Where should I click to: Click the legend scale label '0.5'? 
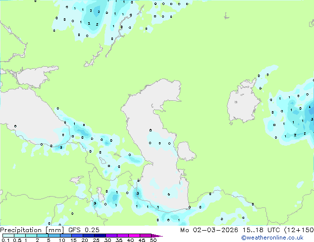pos(17,240)
